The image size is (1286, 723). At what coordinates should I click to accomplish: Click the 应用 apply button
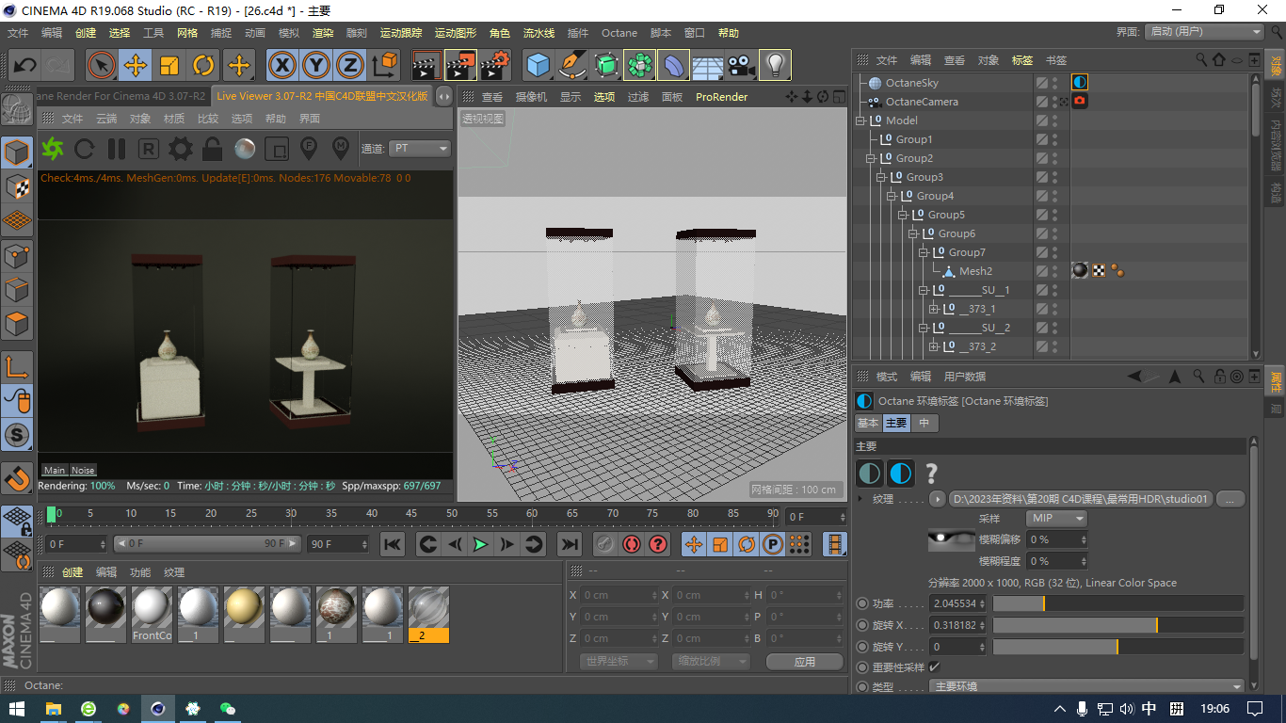(x=804, y=662)
